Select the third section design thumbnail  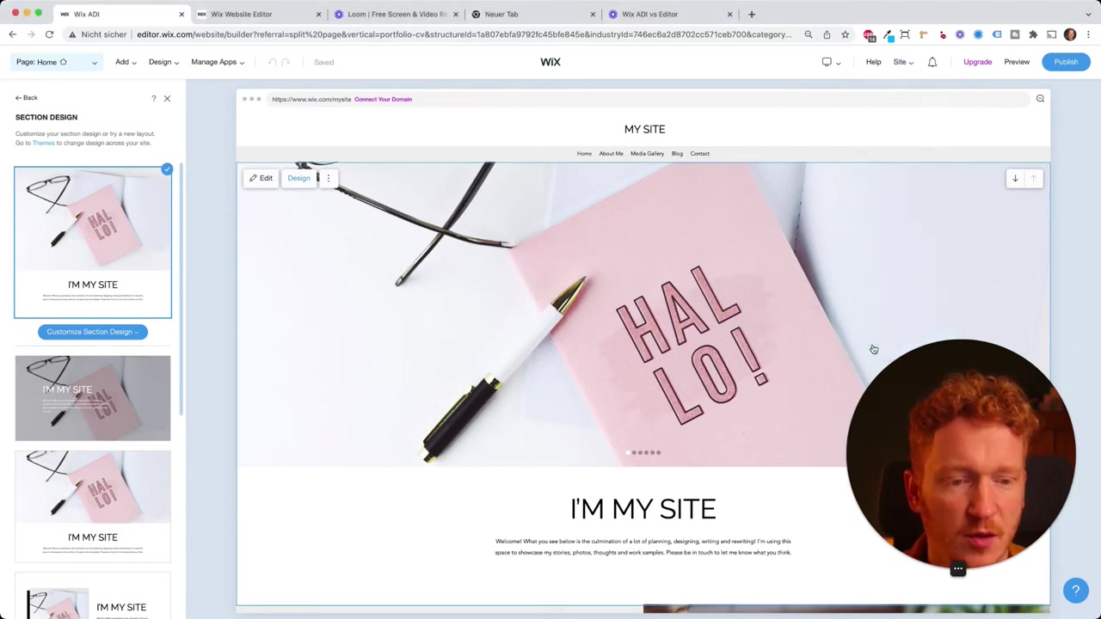click(93, 506)
